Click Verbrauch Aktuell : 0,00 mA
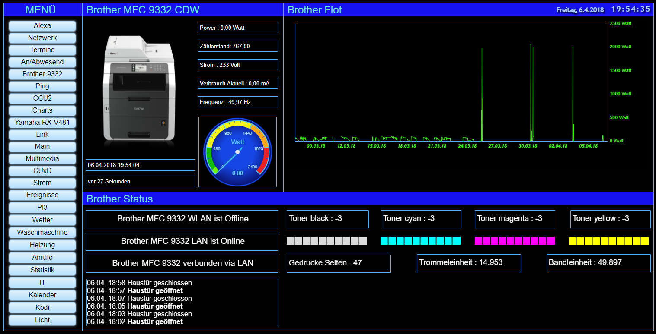Viewport: 656px width, 334px height. coord(238,83)
